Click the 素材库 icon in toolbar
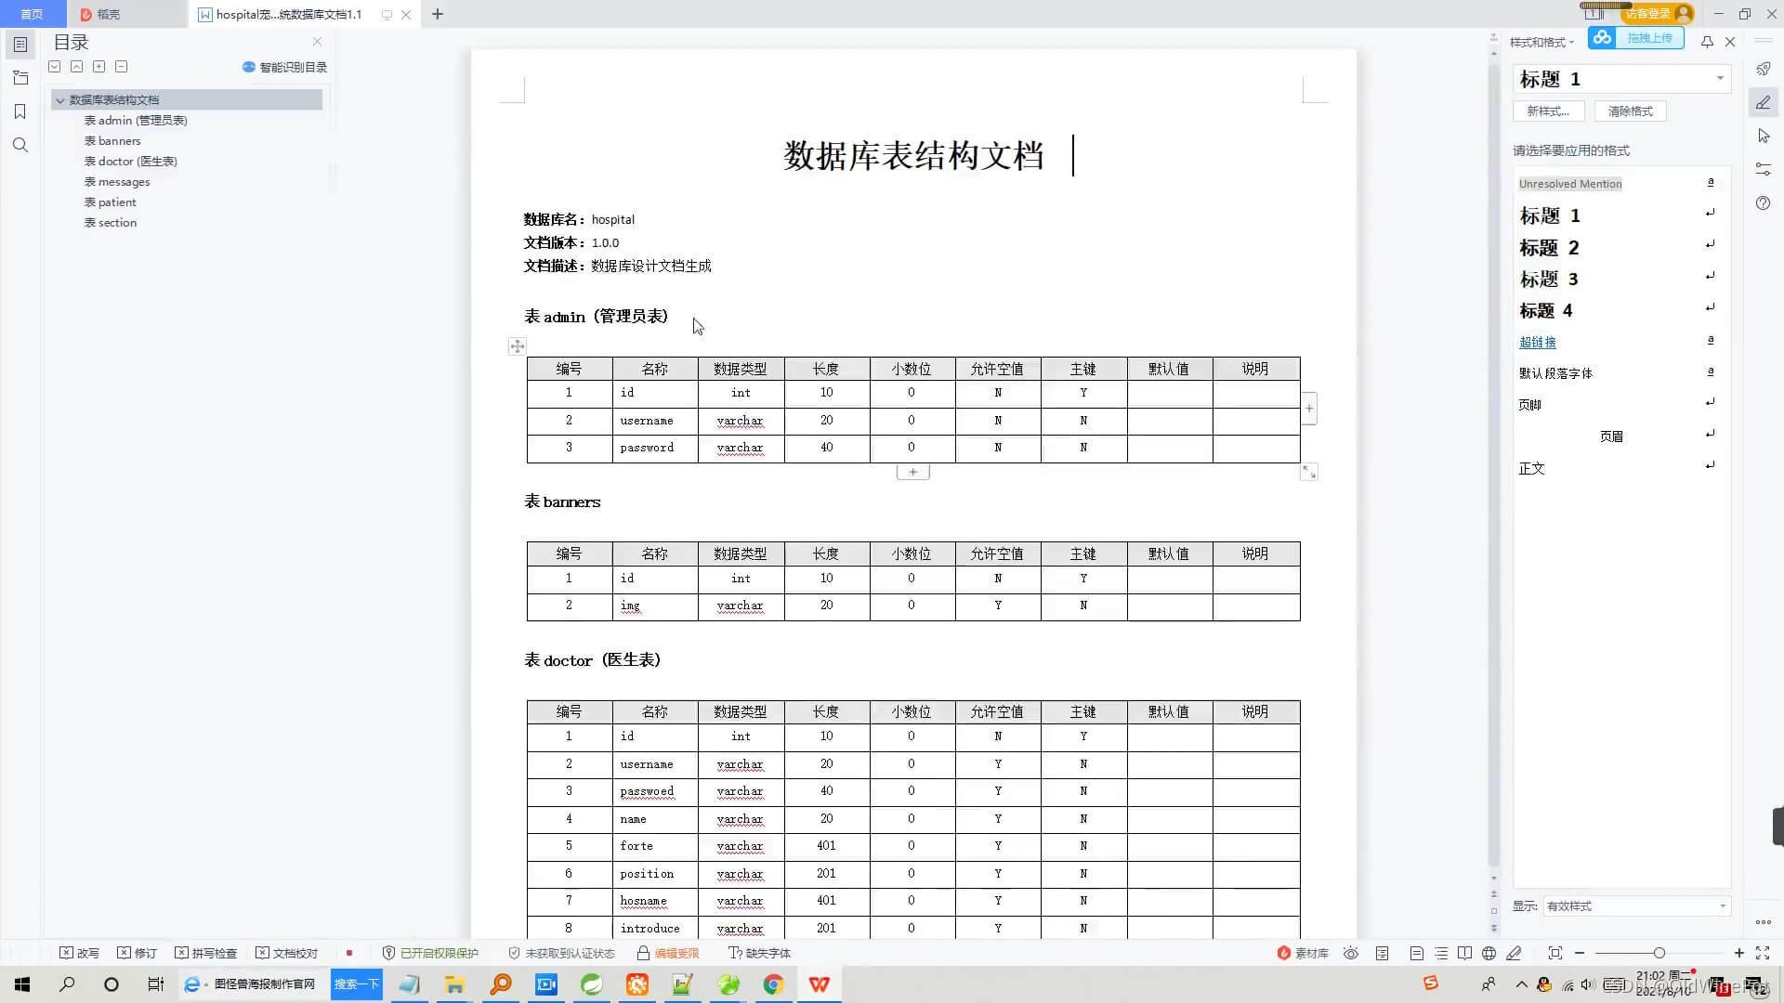1784x1003 pixels. point(1301,953)
